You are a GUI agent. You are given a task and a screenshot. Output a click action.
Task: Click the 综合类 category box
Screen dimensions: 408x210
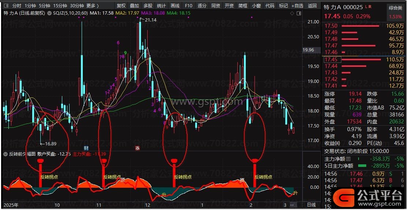click(395, 7)
